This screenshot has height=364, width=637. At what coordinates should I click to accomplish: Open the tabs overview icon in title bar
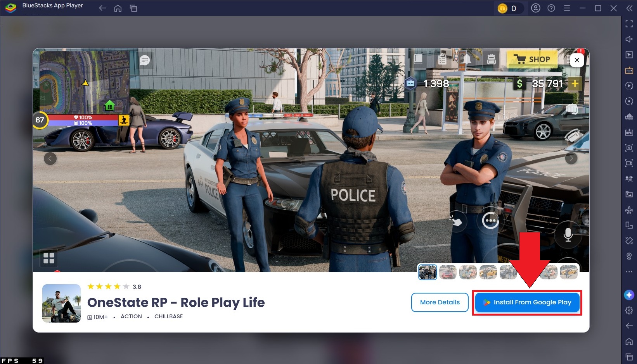click(133, 8)
